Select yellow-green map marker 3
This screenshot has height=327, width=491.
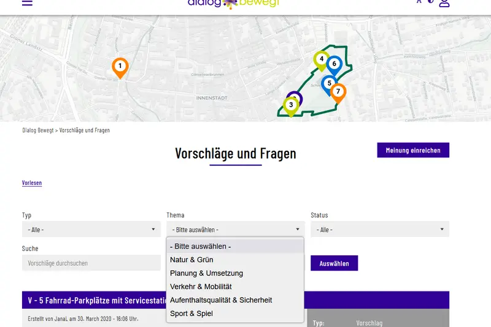click(x=291, y=107)
